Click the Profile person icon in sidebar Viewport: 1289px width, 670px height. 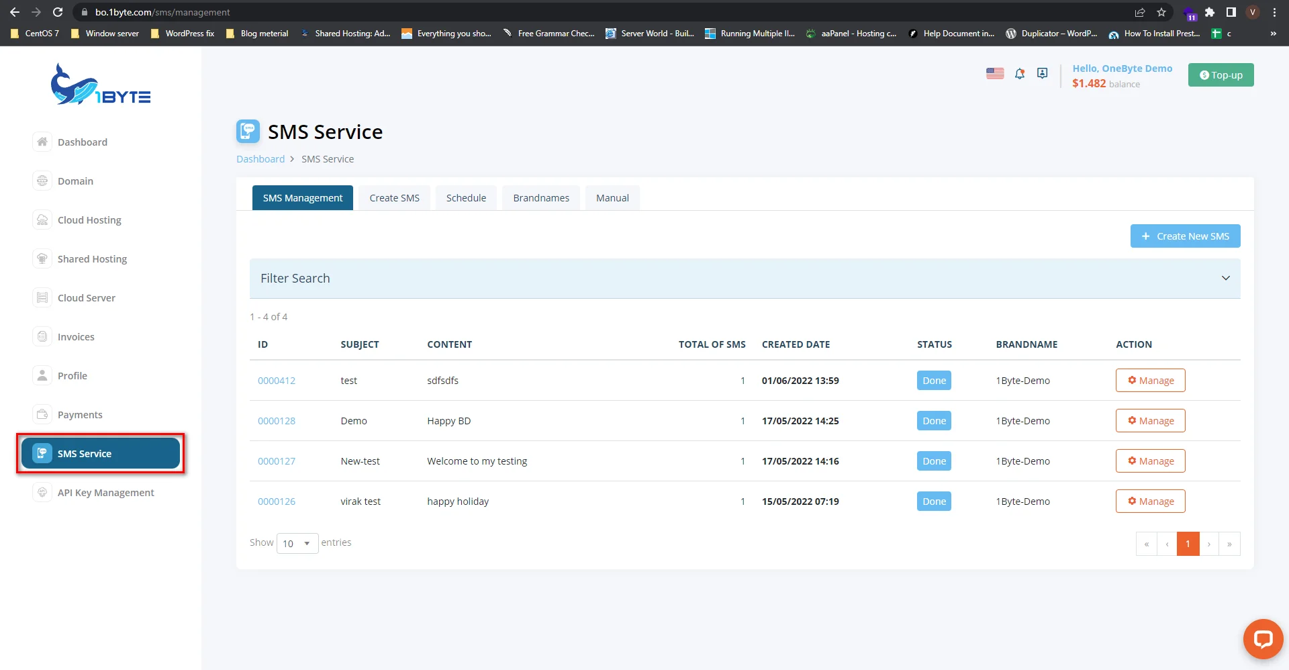coord(42,375)
